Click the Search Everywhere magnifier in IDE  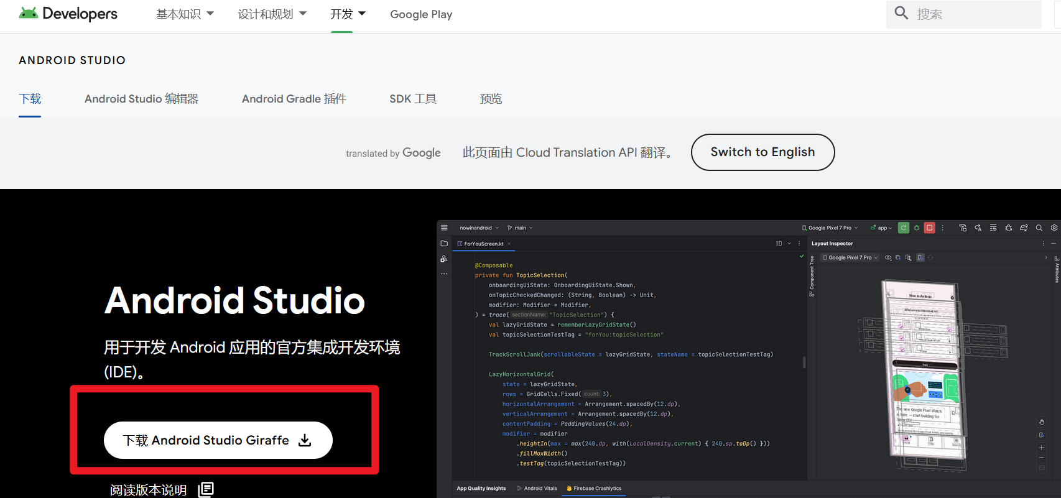(x=1039, y=228)
